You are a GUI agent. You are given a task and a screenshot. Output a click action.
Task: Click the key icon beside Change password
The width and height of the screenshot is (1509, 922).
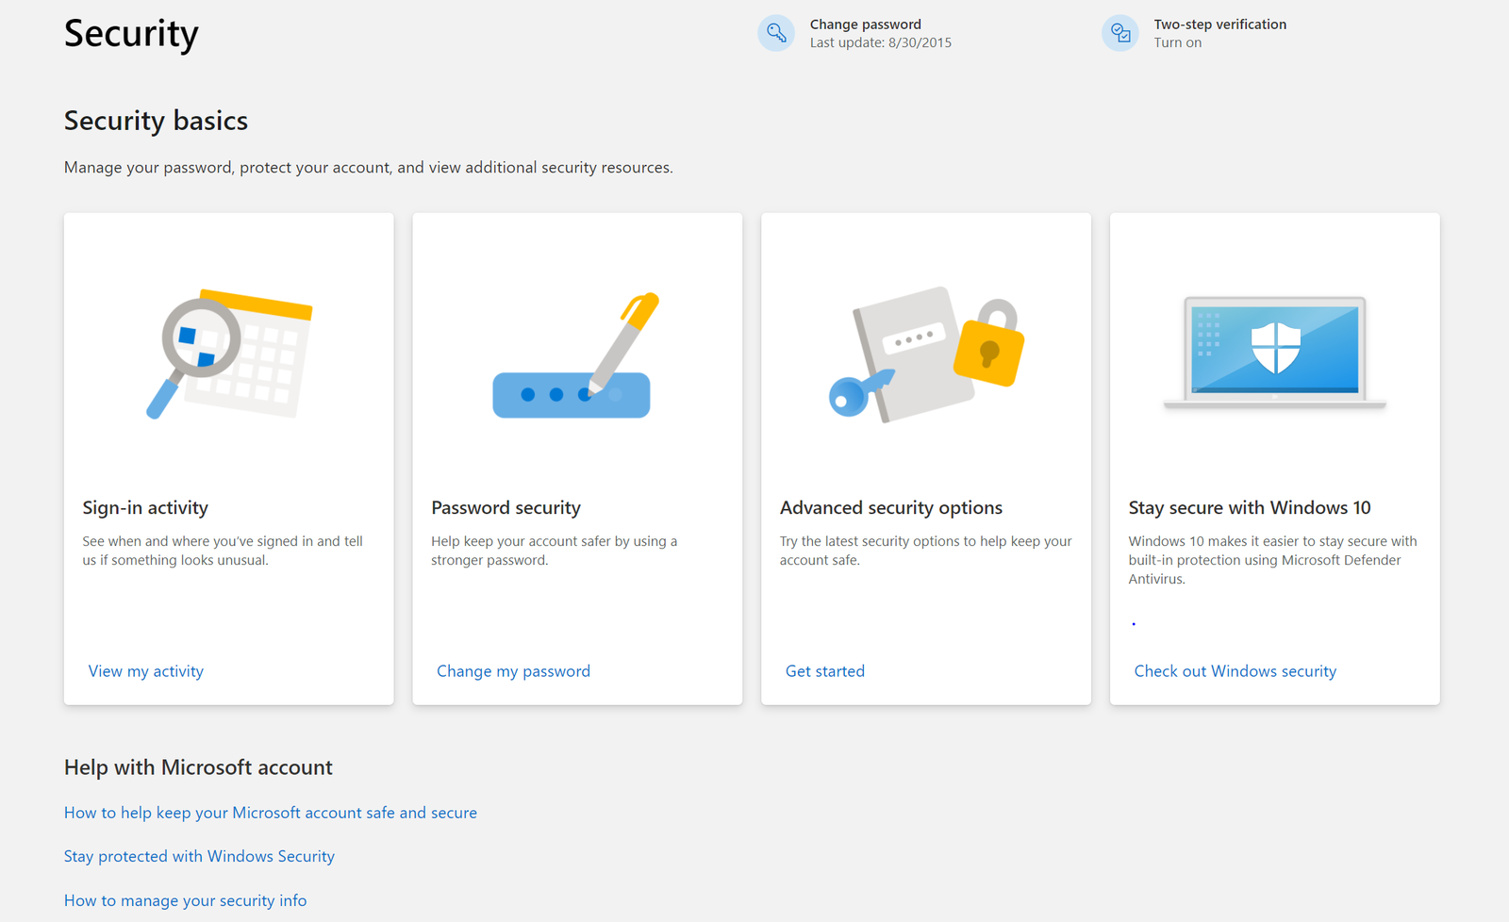click(776, 33)
